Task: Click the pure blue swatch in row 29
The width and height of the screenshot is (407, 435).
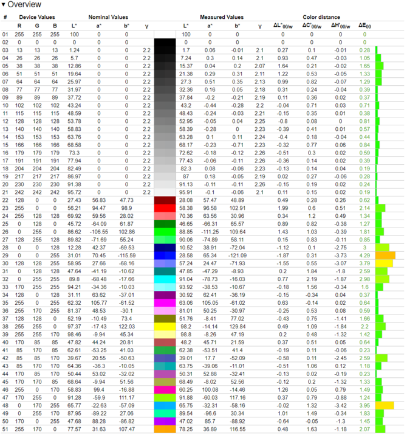Action: coord(165,256)
